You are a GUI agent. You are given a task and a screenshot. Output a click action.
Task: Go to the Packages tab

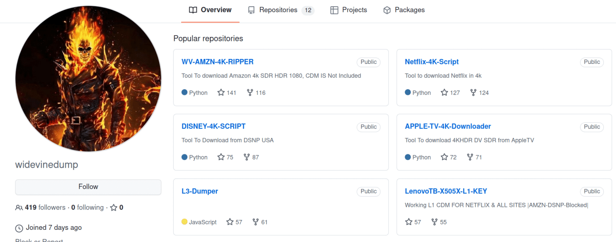(x=404, y=10)
